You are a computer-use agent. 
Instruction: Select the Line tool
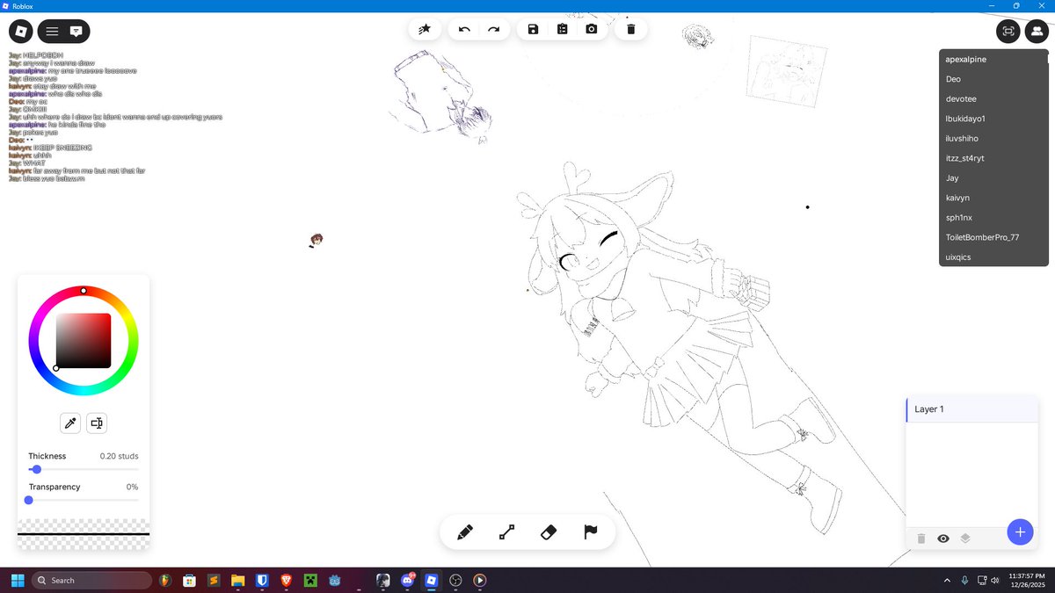coord(506,532)
